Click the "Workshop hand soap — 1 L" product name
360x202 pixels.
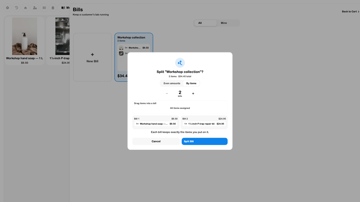pyautogui.click(x=24, y=58)
